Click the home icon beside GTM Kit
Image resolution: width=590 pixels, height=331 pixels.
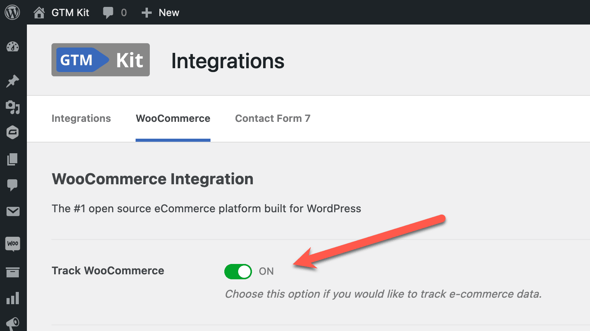coord(39,13)
